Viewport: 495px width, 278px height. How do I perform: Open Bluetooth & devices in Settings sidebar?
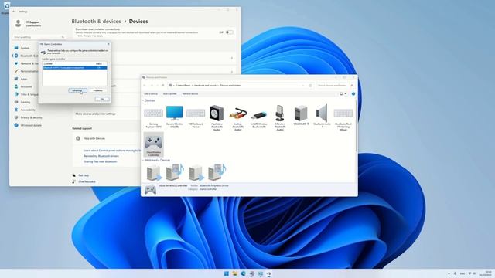[x=26, y=56]
